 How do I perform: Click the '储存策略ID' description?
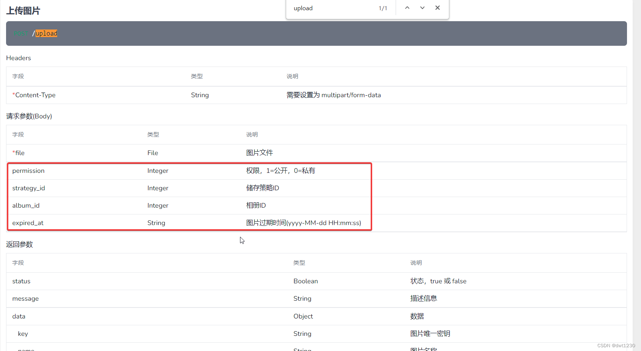pos(262,188)
